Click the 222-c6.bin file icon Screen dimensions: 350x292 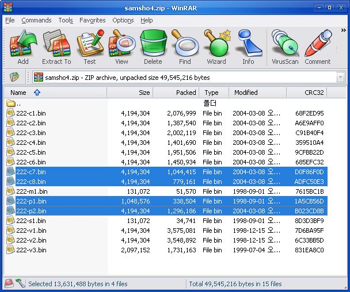10,162
